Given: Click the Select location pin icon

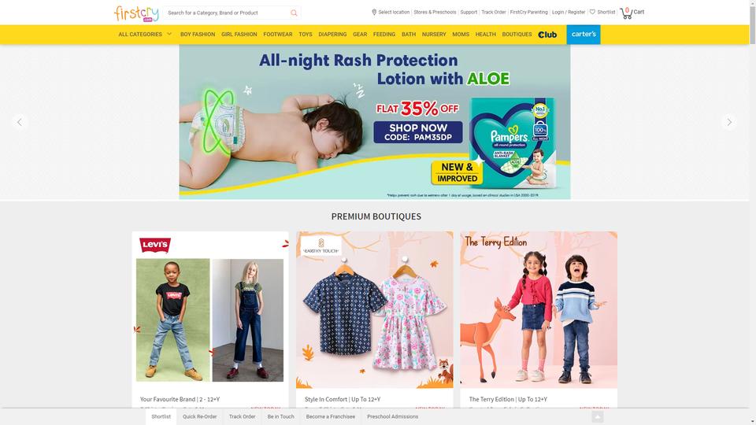Looking at the screenshot, I should click(374, 12).
